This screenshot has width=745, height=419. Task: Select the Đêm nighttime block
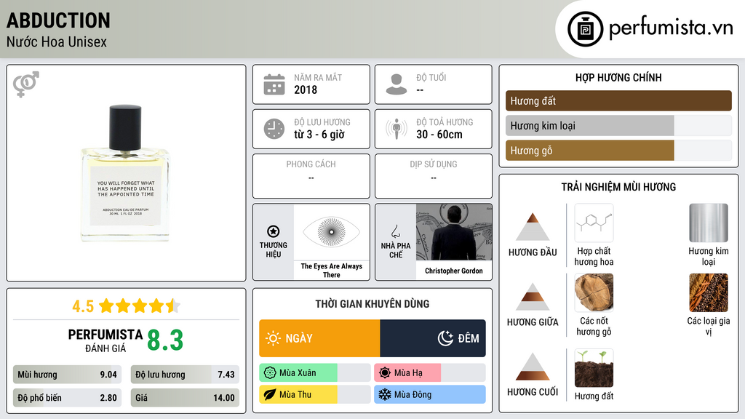(x=433, y=338)
